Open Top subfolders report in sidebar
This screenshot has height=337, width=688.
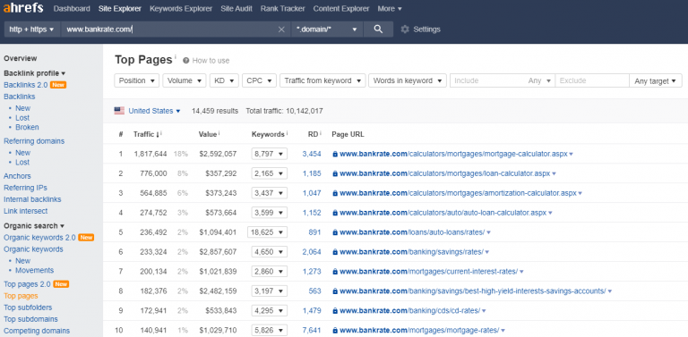[x=28, y=308]
